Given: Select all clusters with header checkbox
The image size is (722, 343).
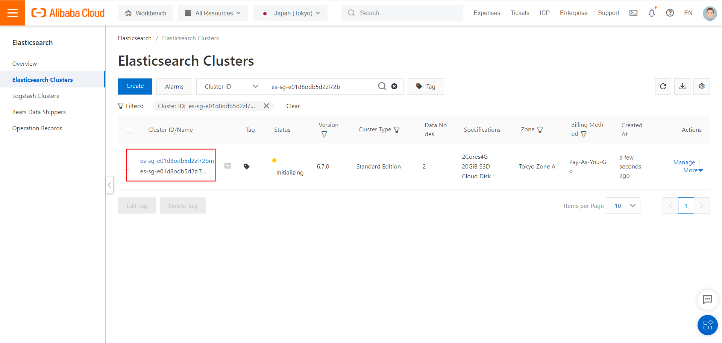Looking at the screenshot, I should point(129,130).
